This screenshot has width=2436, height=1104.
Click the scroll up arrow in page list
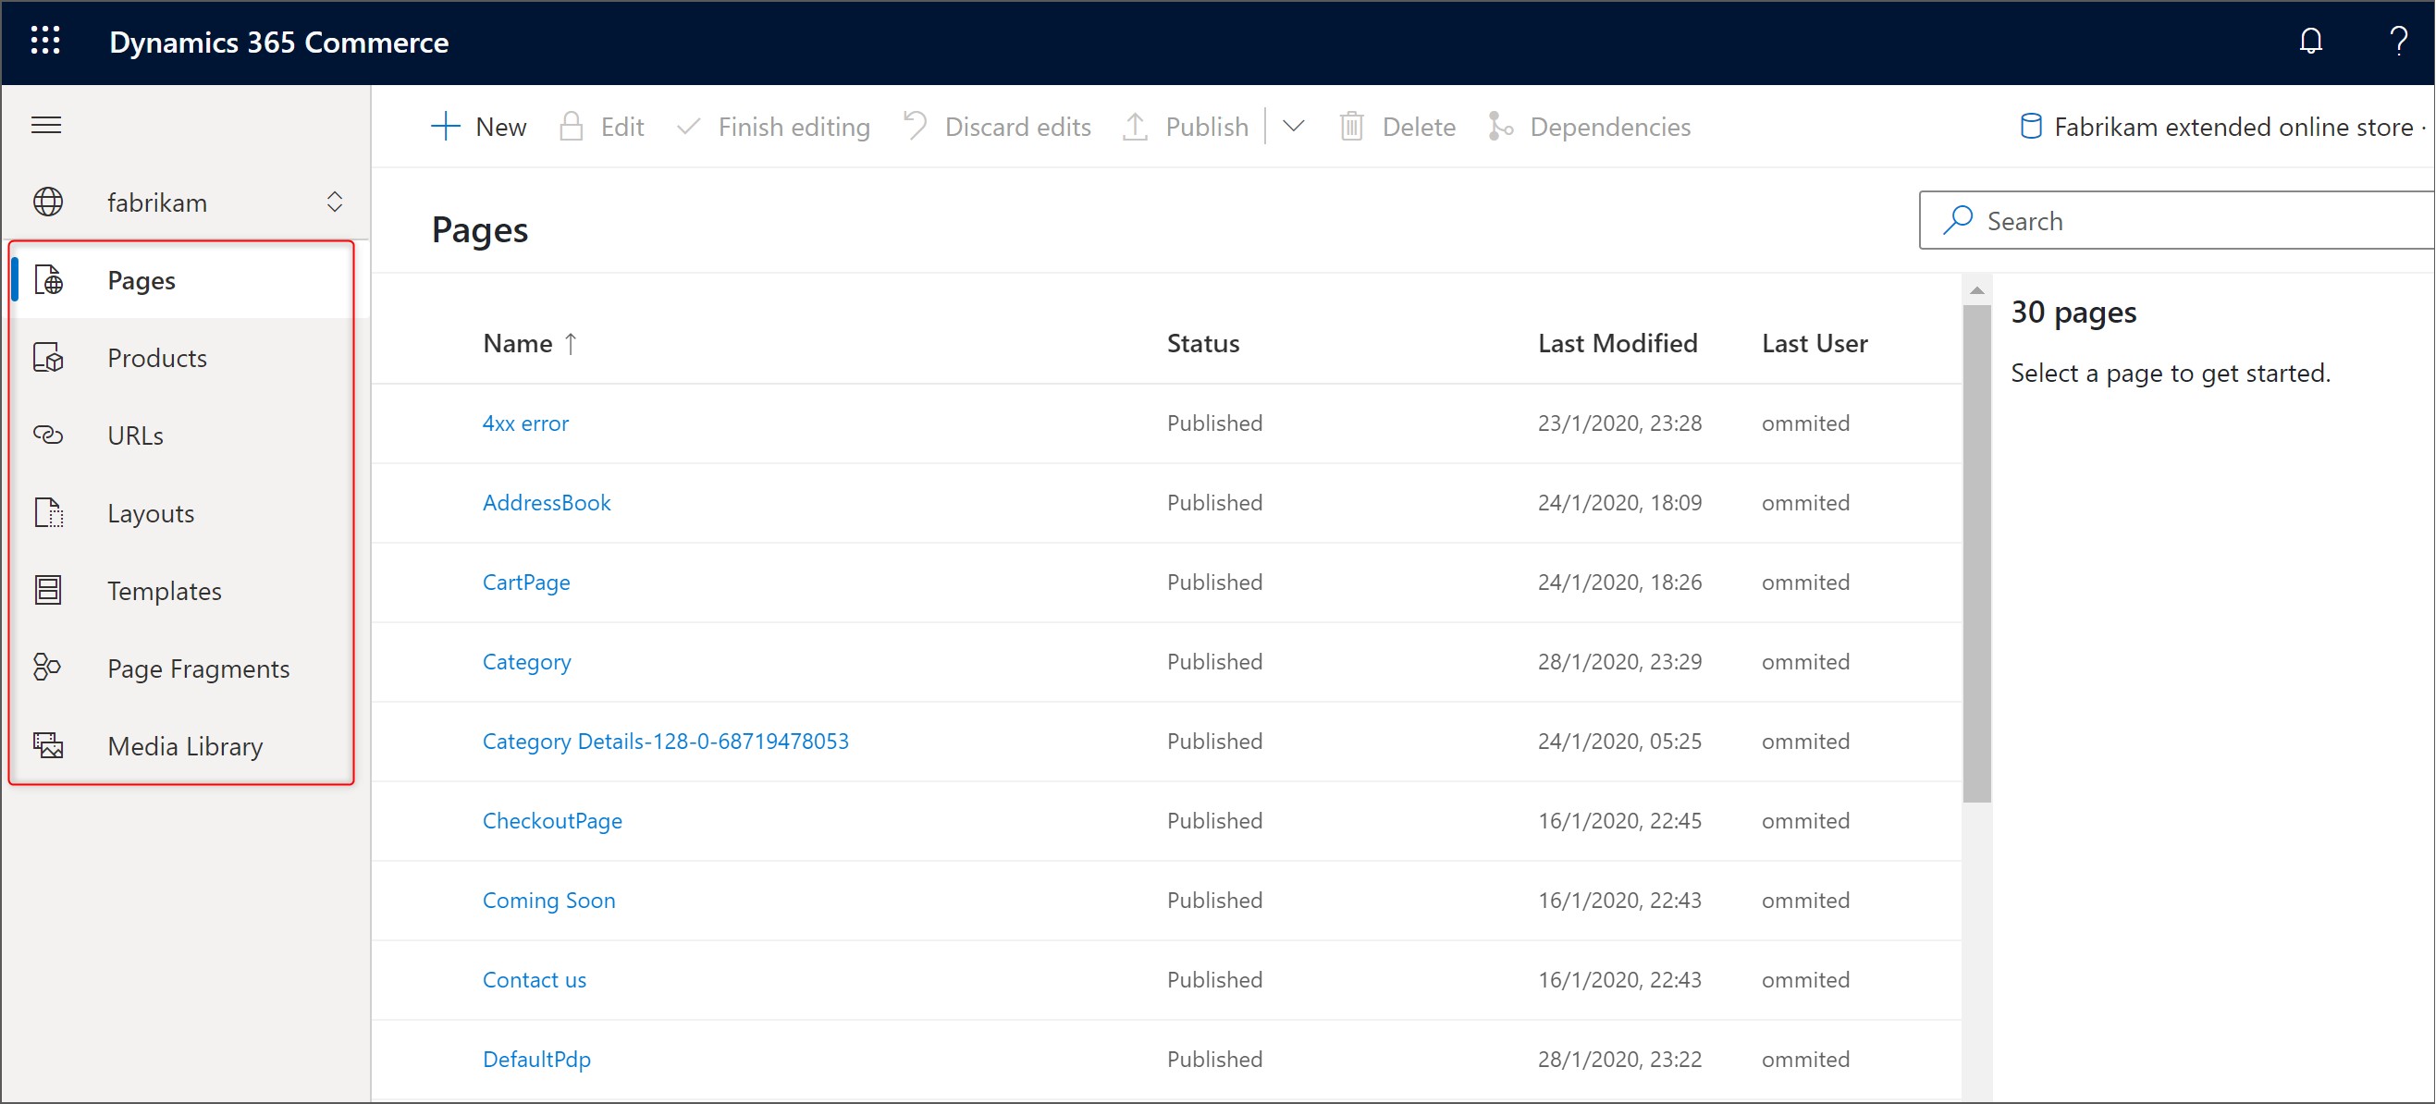pyautogui.click(x=1976, y=290)
